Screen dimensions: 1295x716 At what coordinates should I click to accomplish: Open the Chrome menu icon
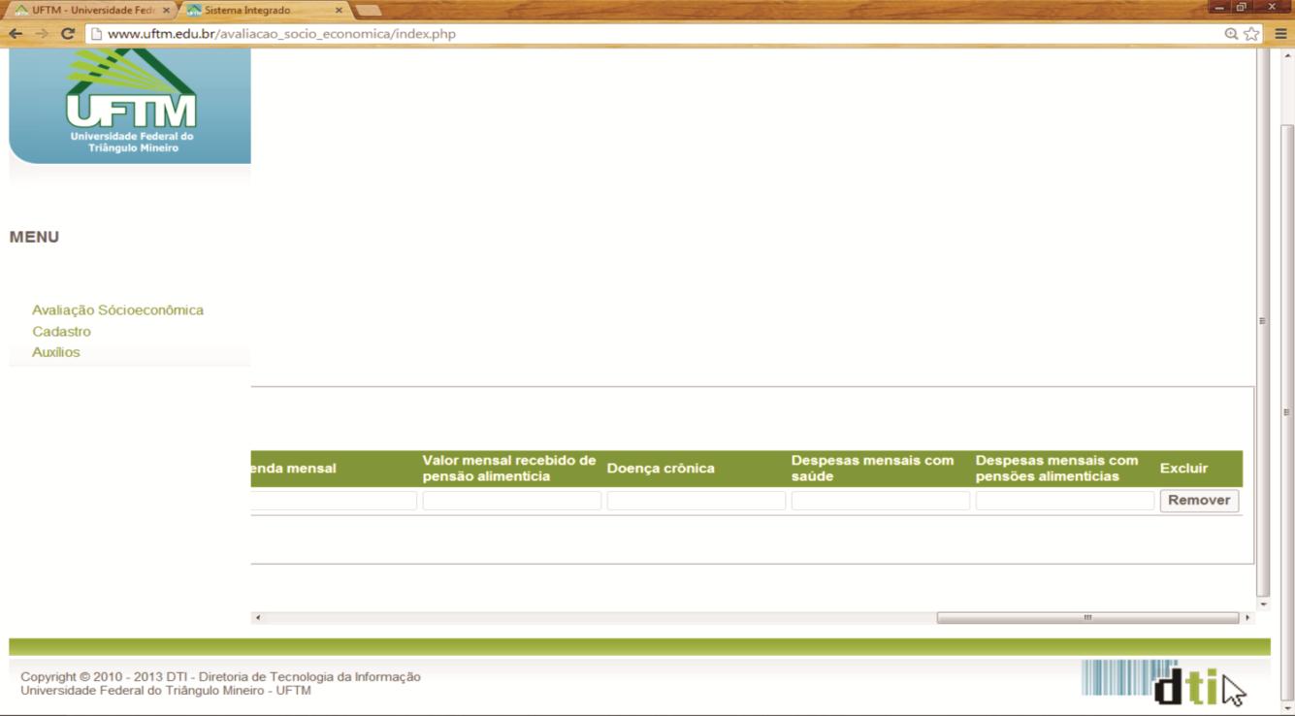pyautogui.click(x=1280, y=34)
